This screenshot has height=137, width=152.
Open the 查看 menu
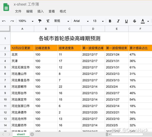tap(52, 11)
